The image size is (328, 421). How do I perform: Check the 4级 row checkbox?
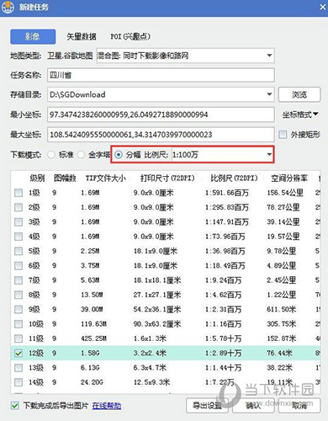pyautogui.click(x=19, y=237)
